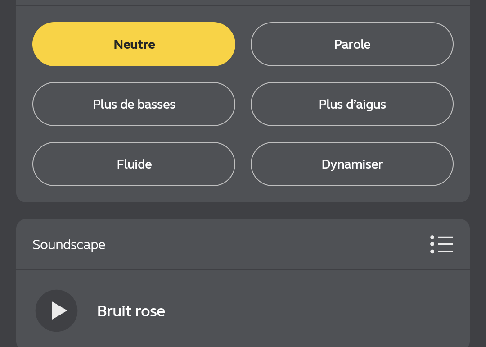Set speech mode using Parole button

coord(352,44)
